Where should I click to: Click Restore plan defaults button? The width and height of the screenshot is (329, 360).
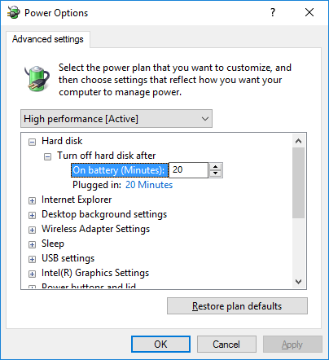(x=237, y=306)
